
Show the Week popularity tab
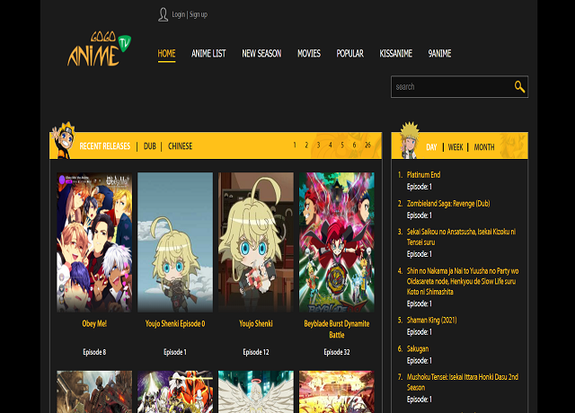(456, 147)
